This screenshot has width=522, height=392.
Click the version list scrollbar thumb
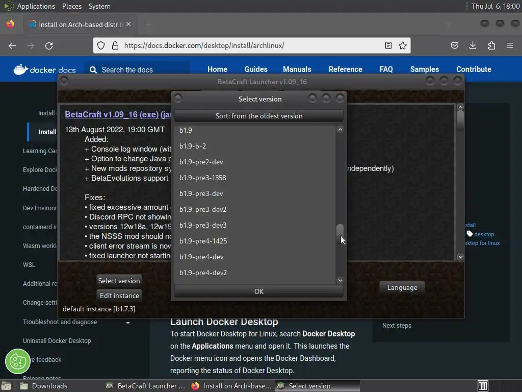click(340, 233)
